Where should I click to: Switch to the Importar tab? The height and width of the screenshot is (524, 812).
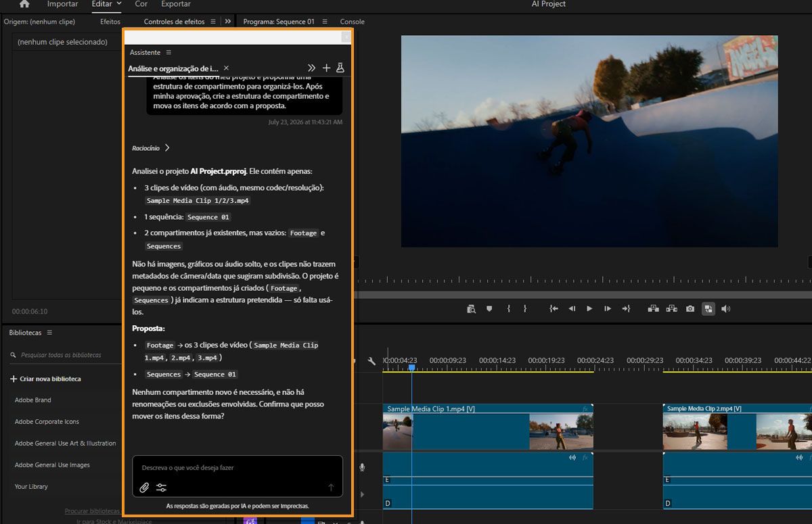(62, 4)
